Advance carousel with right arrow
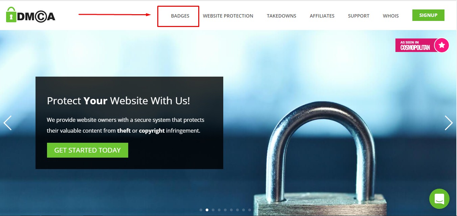Viewport: 457px width, 216px height. [449, 123]
